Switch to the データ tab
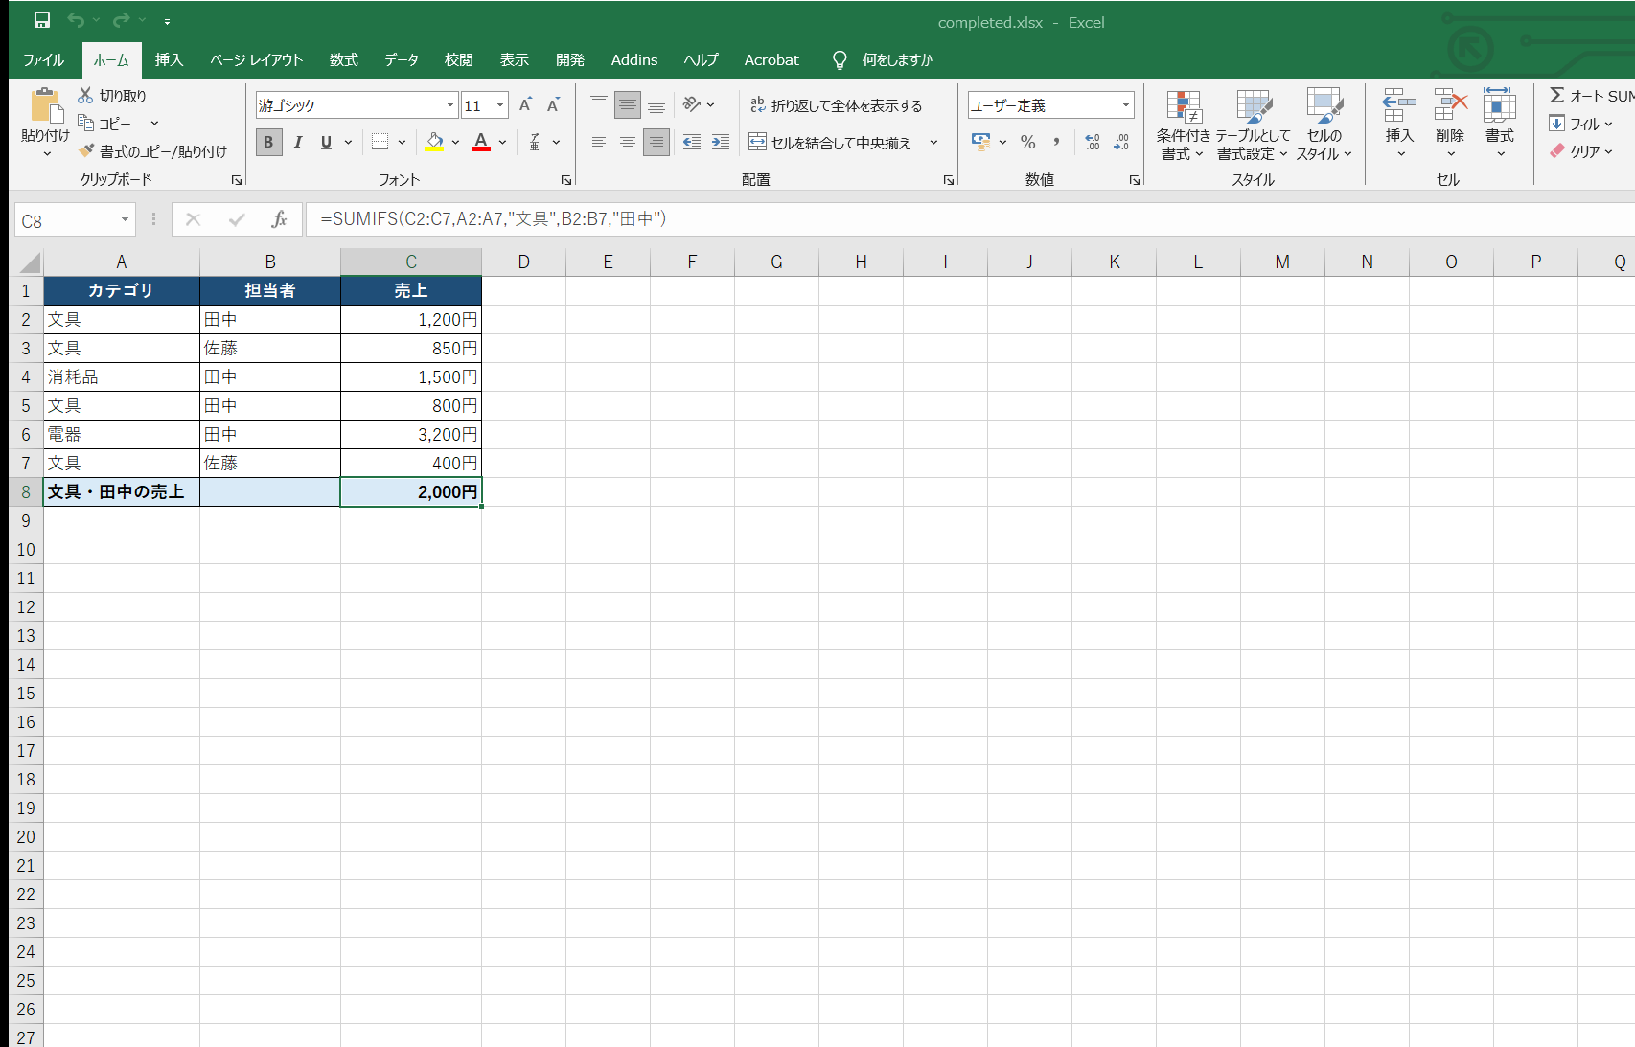The width and height of the screenshot is (1635, 1047). 402,59
